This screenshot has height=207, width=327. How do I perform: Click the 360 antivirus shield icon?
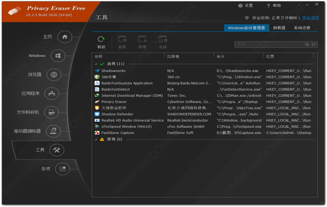click(97, 77)
